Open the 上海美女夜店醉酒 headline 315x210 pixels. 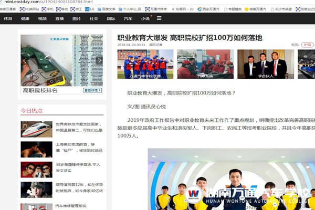coord(79,148)
